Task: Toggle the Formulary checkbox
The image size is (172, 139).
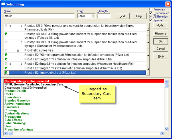Action: tap(151, 9)
